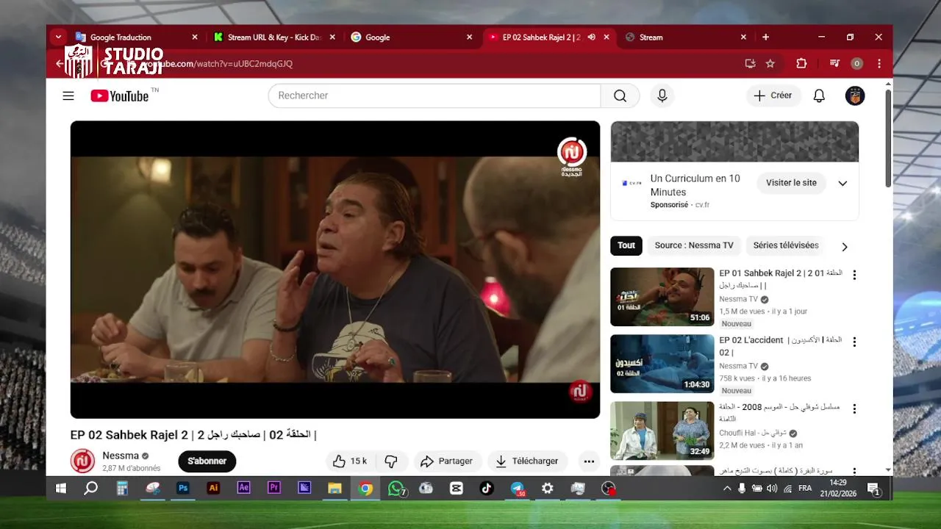Open Chrome three-dot menu

tap(879, 64)
